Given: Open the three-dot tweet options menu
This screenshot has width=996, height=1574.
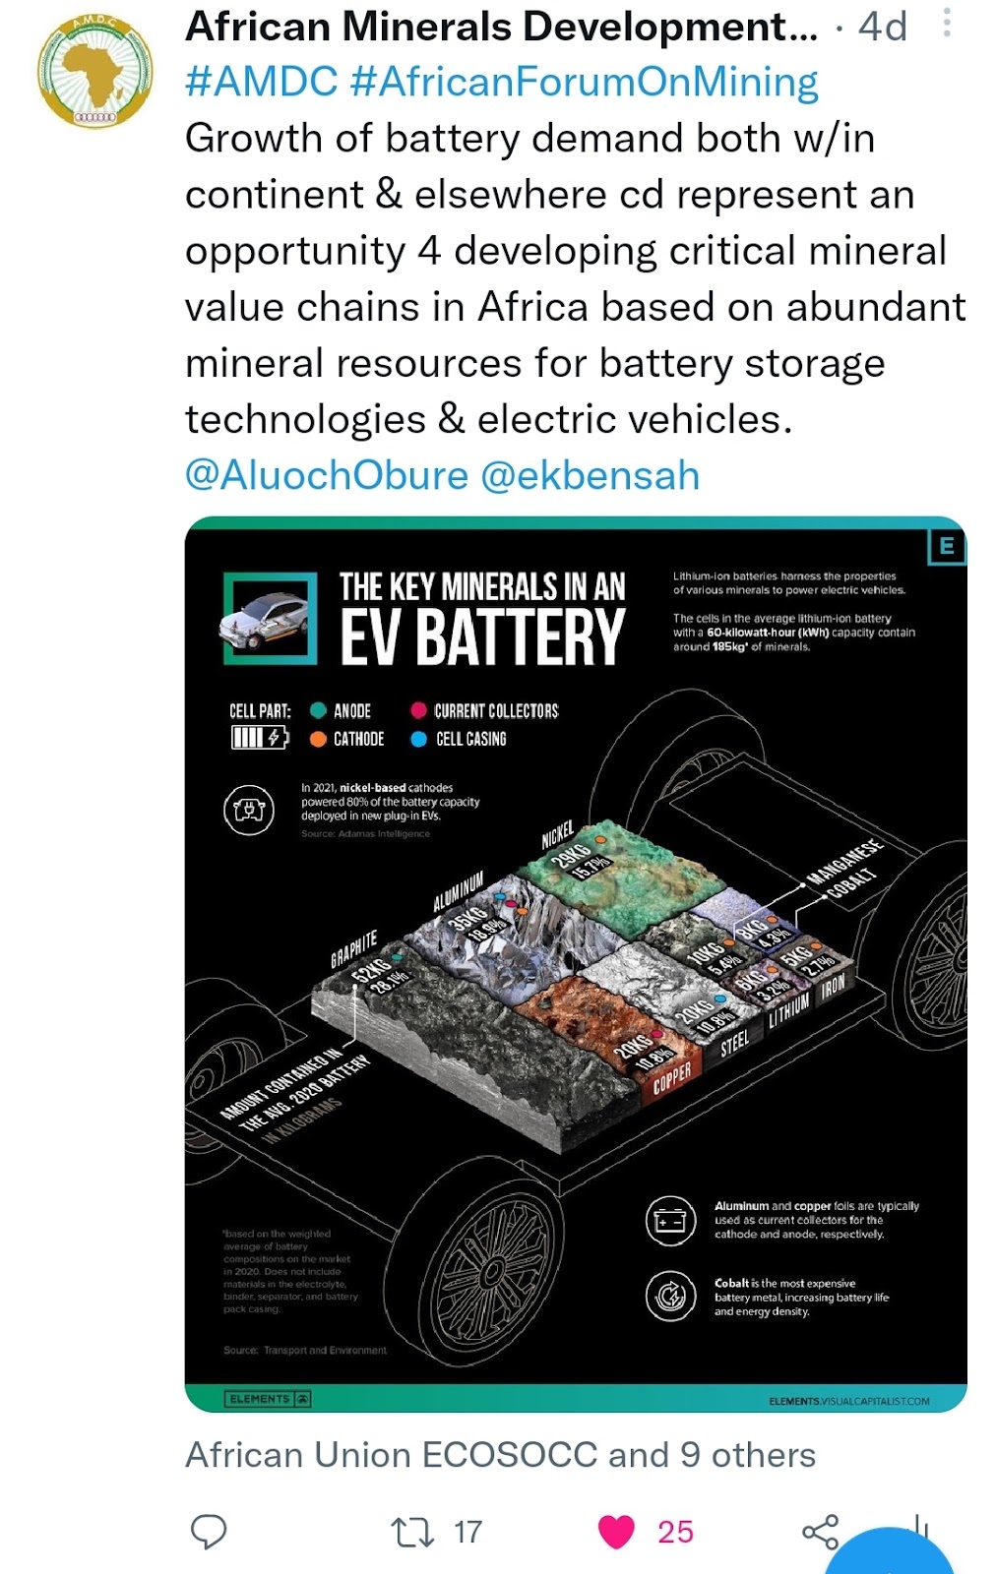Looking at the screenshot, I should 947,23.
